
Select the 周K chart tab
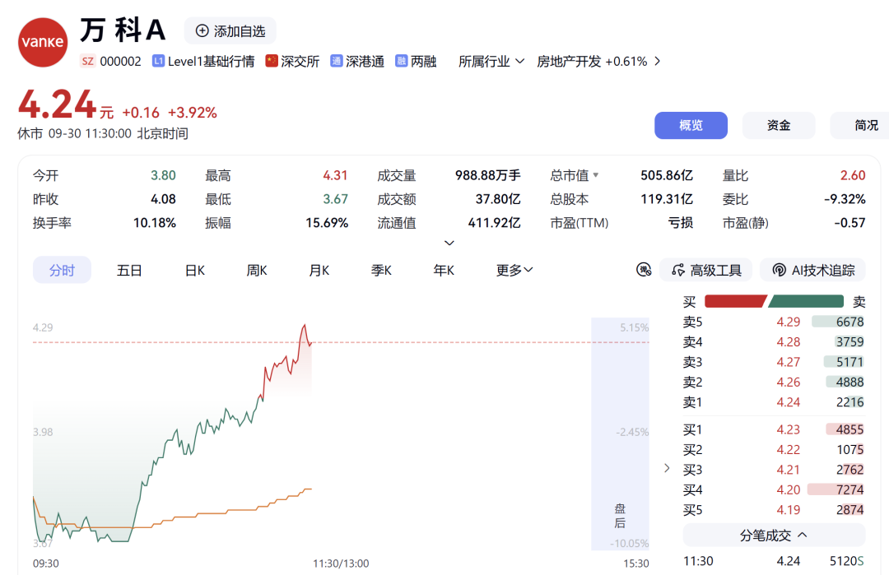(x=256, y=270)
